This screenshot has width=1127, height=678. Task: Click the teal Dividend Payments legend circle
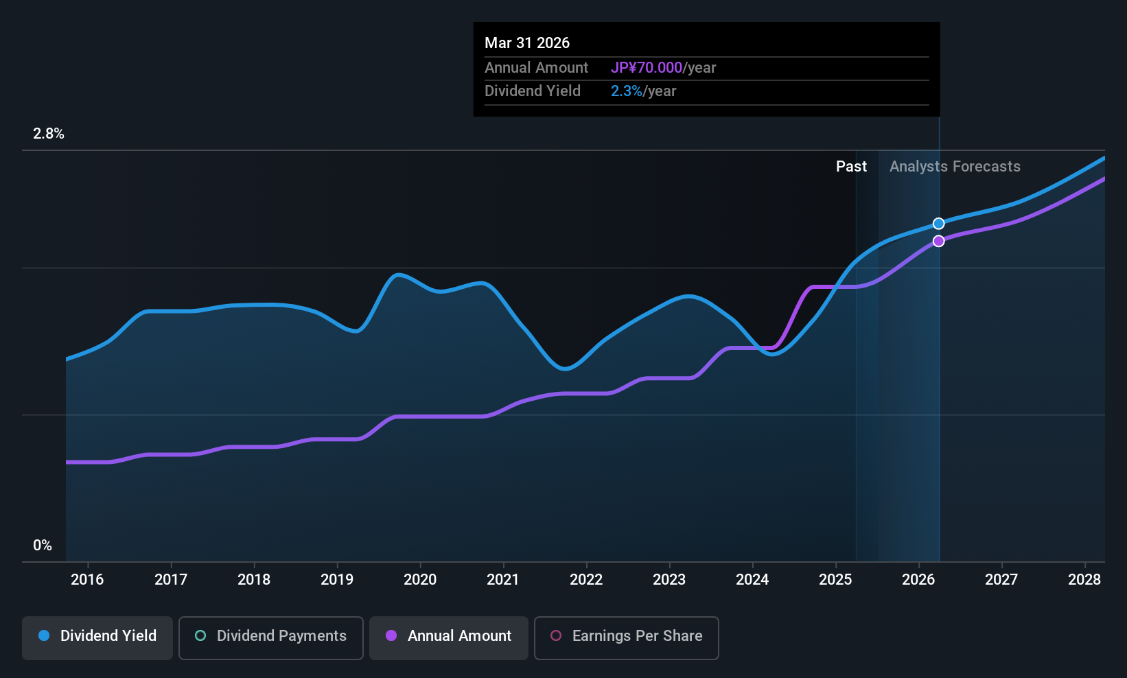coord(200,635)
